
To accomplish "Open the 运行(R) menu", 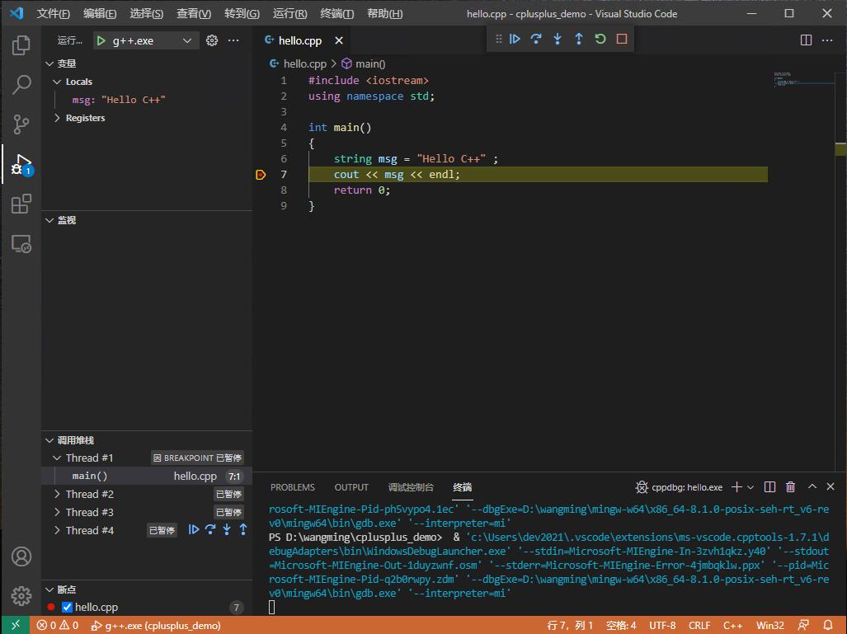I will (288, 13).
